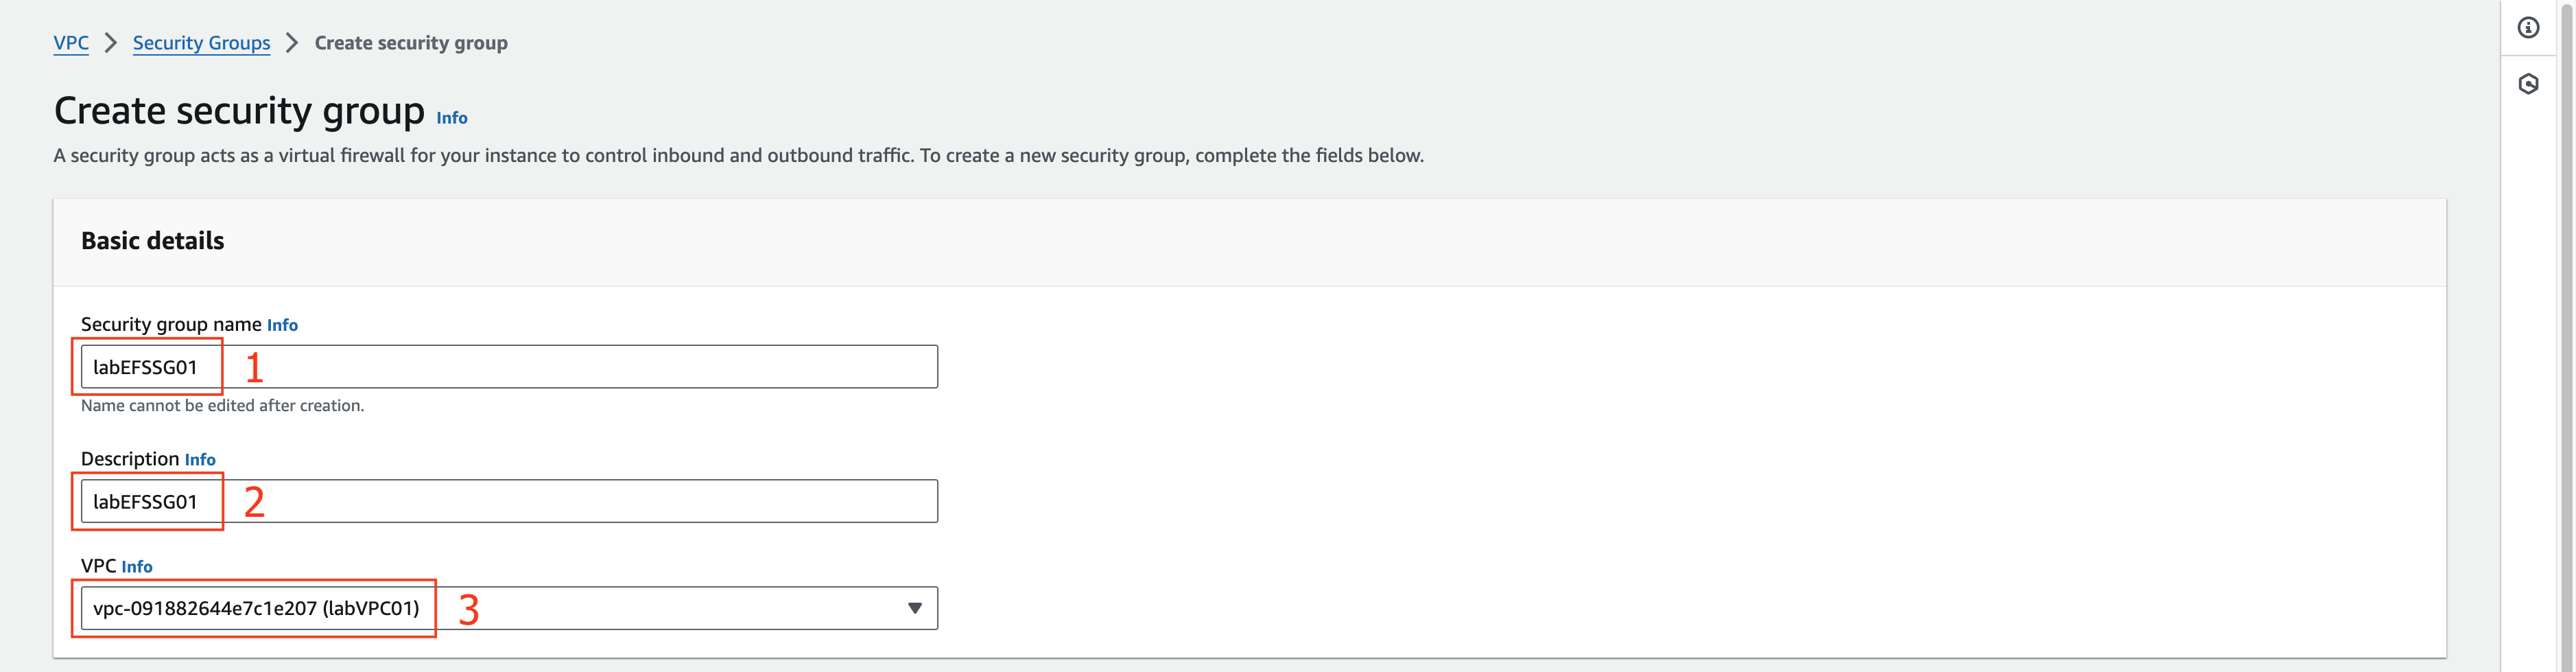2576x672 pixels.
Task: Click the chevron after the VPC breadcrumb
Action: [111, 43]
